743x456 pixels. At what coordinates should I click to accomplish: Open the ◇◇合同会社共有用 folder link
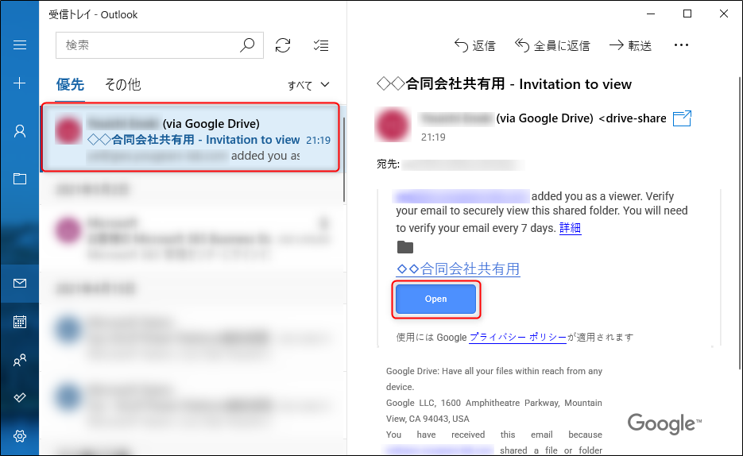(x=458, y=269)
